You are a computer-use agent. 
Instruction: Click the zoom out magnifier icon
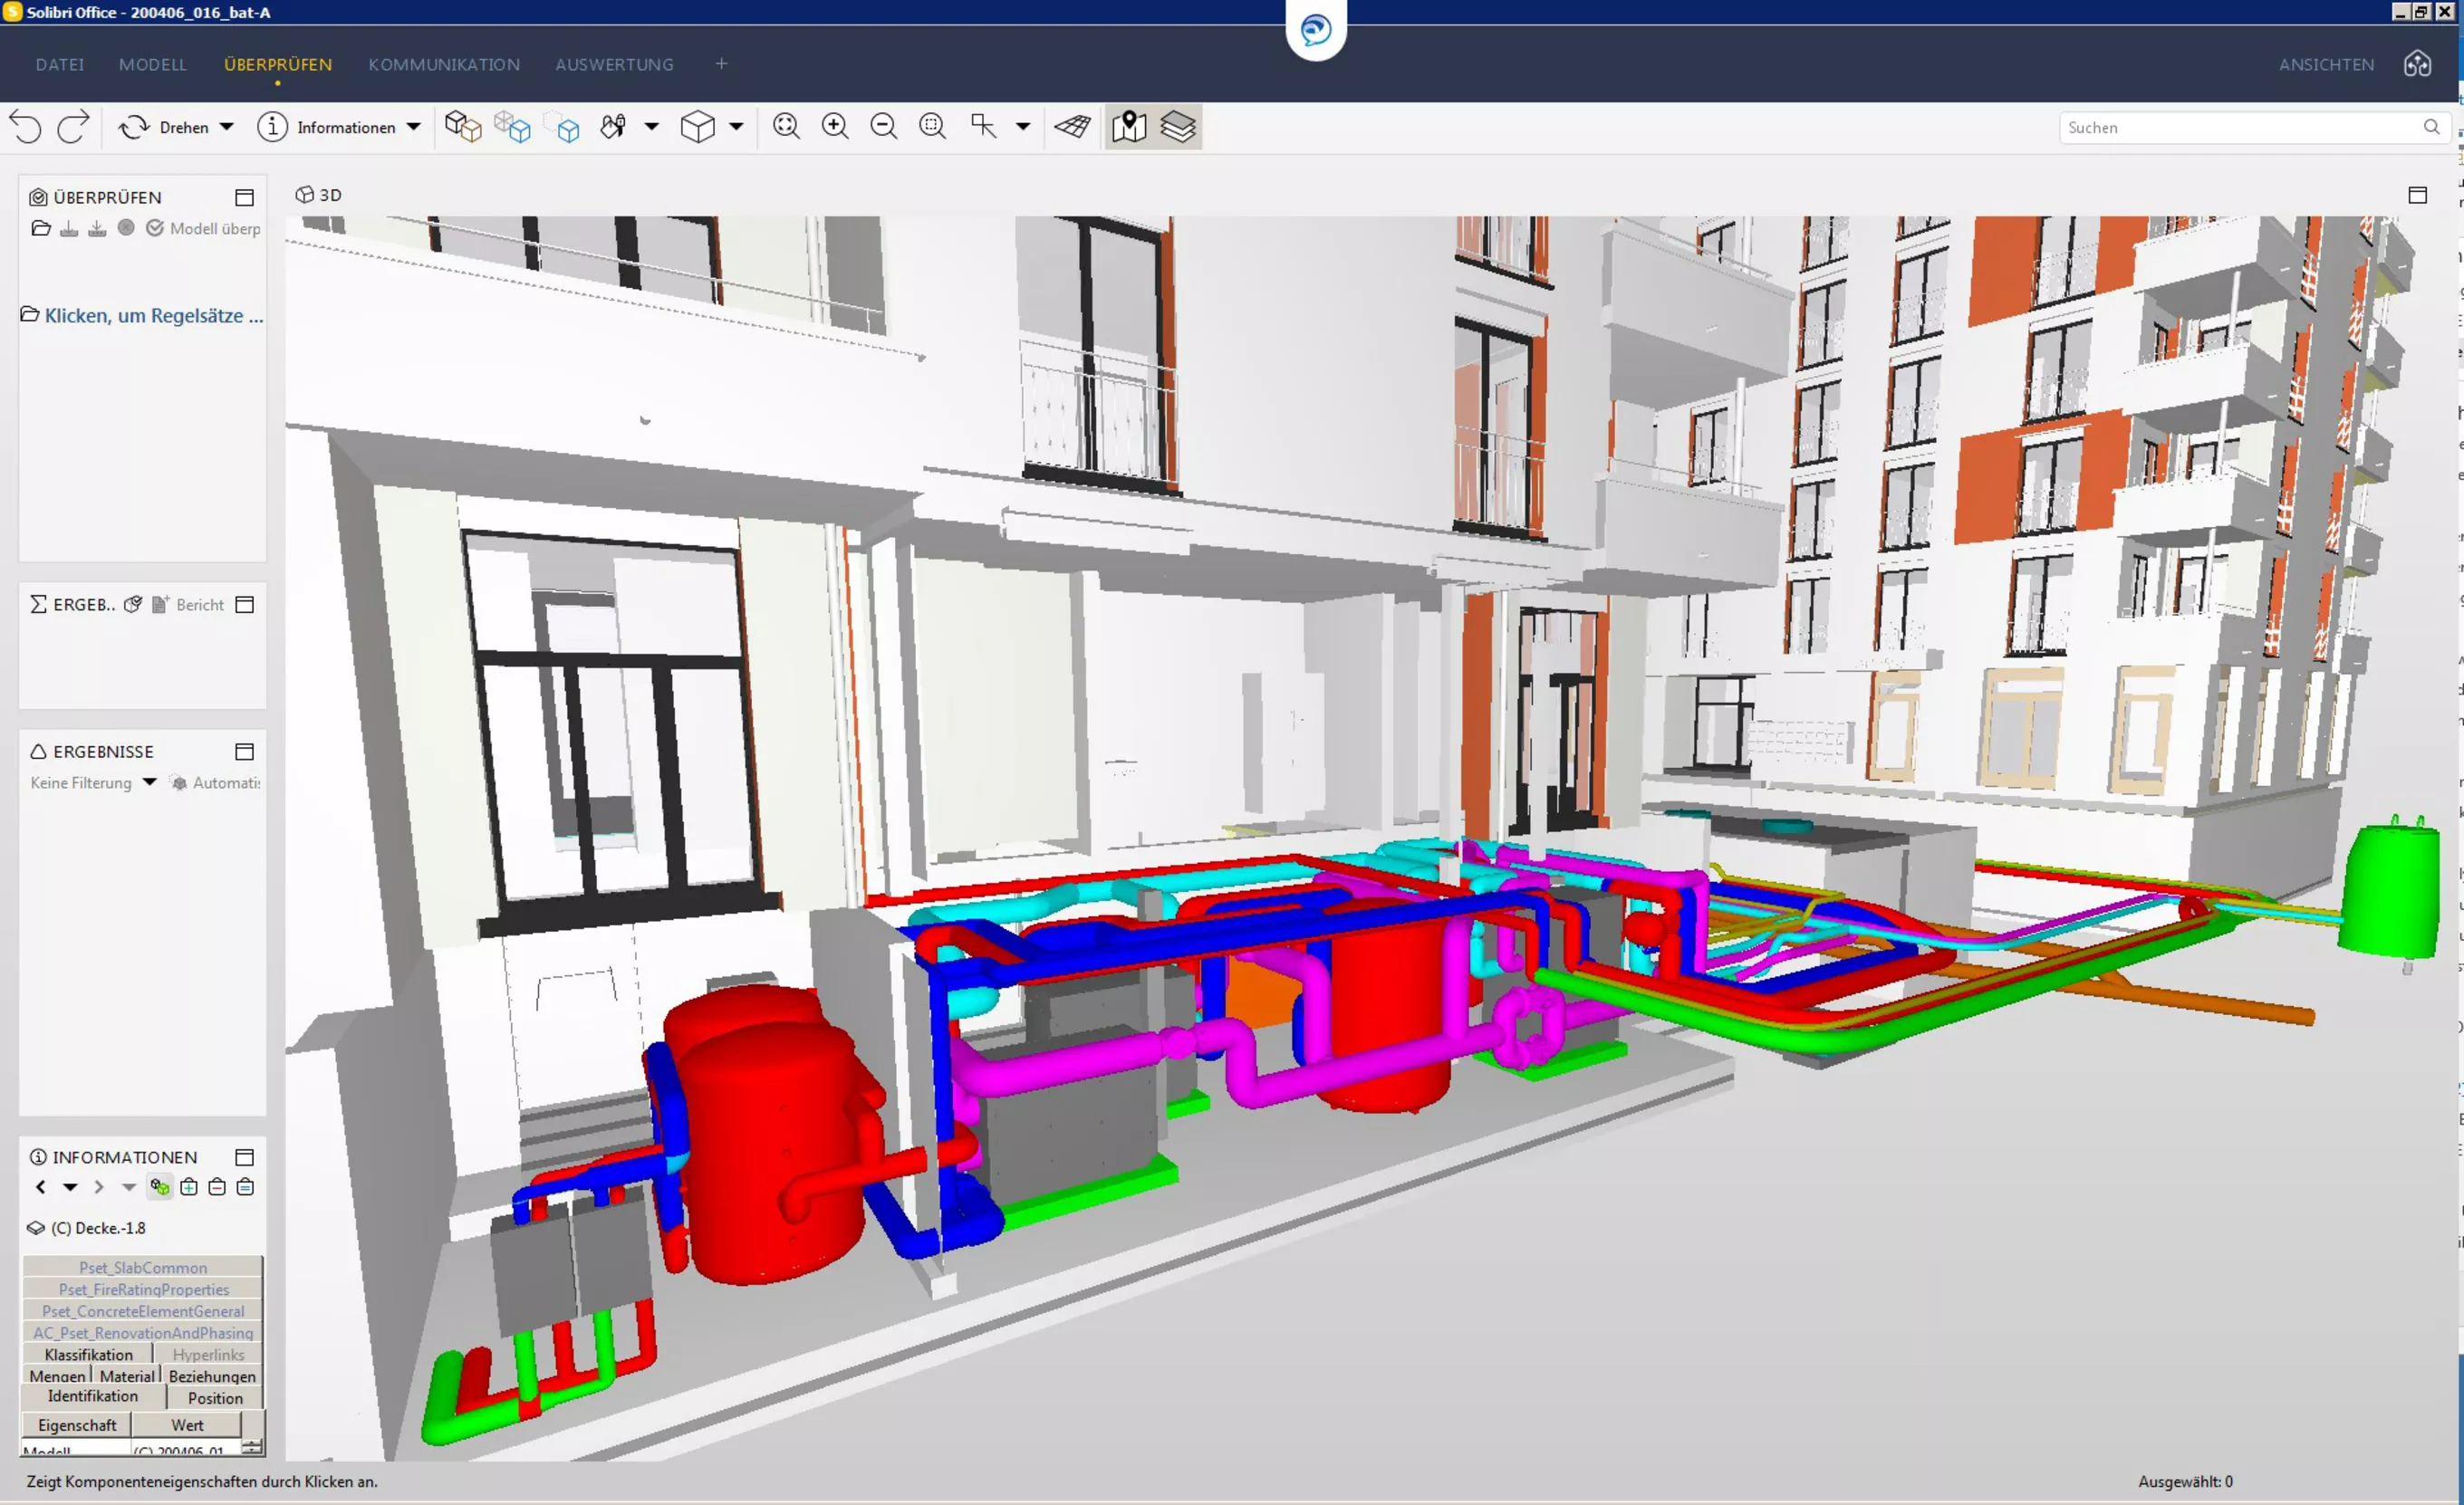pos(884,126)
